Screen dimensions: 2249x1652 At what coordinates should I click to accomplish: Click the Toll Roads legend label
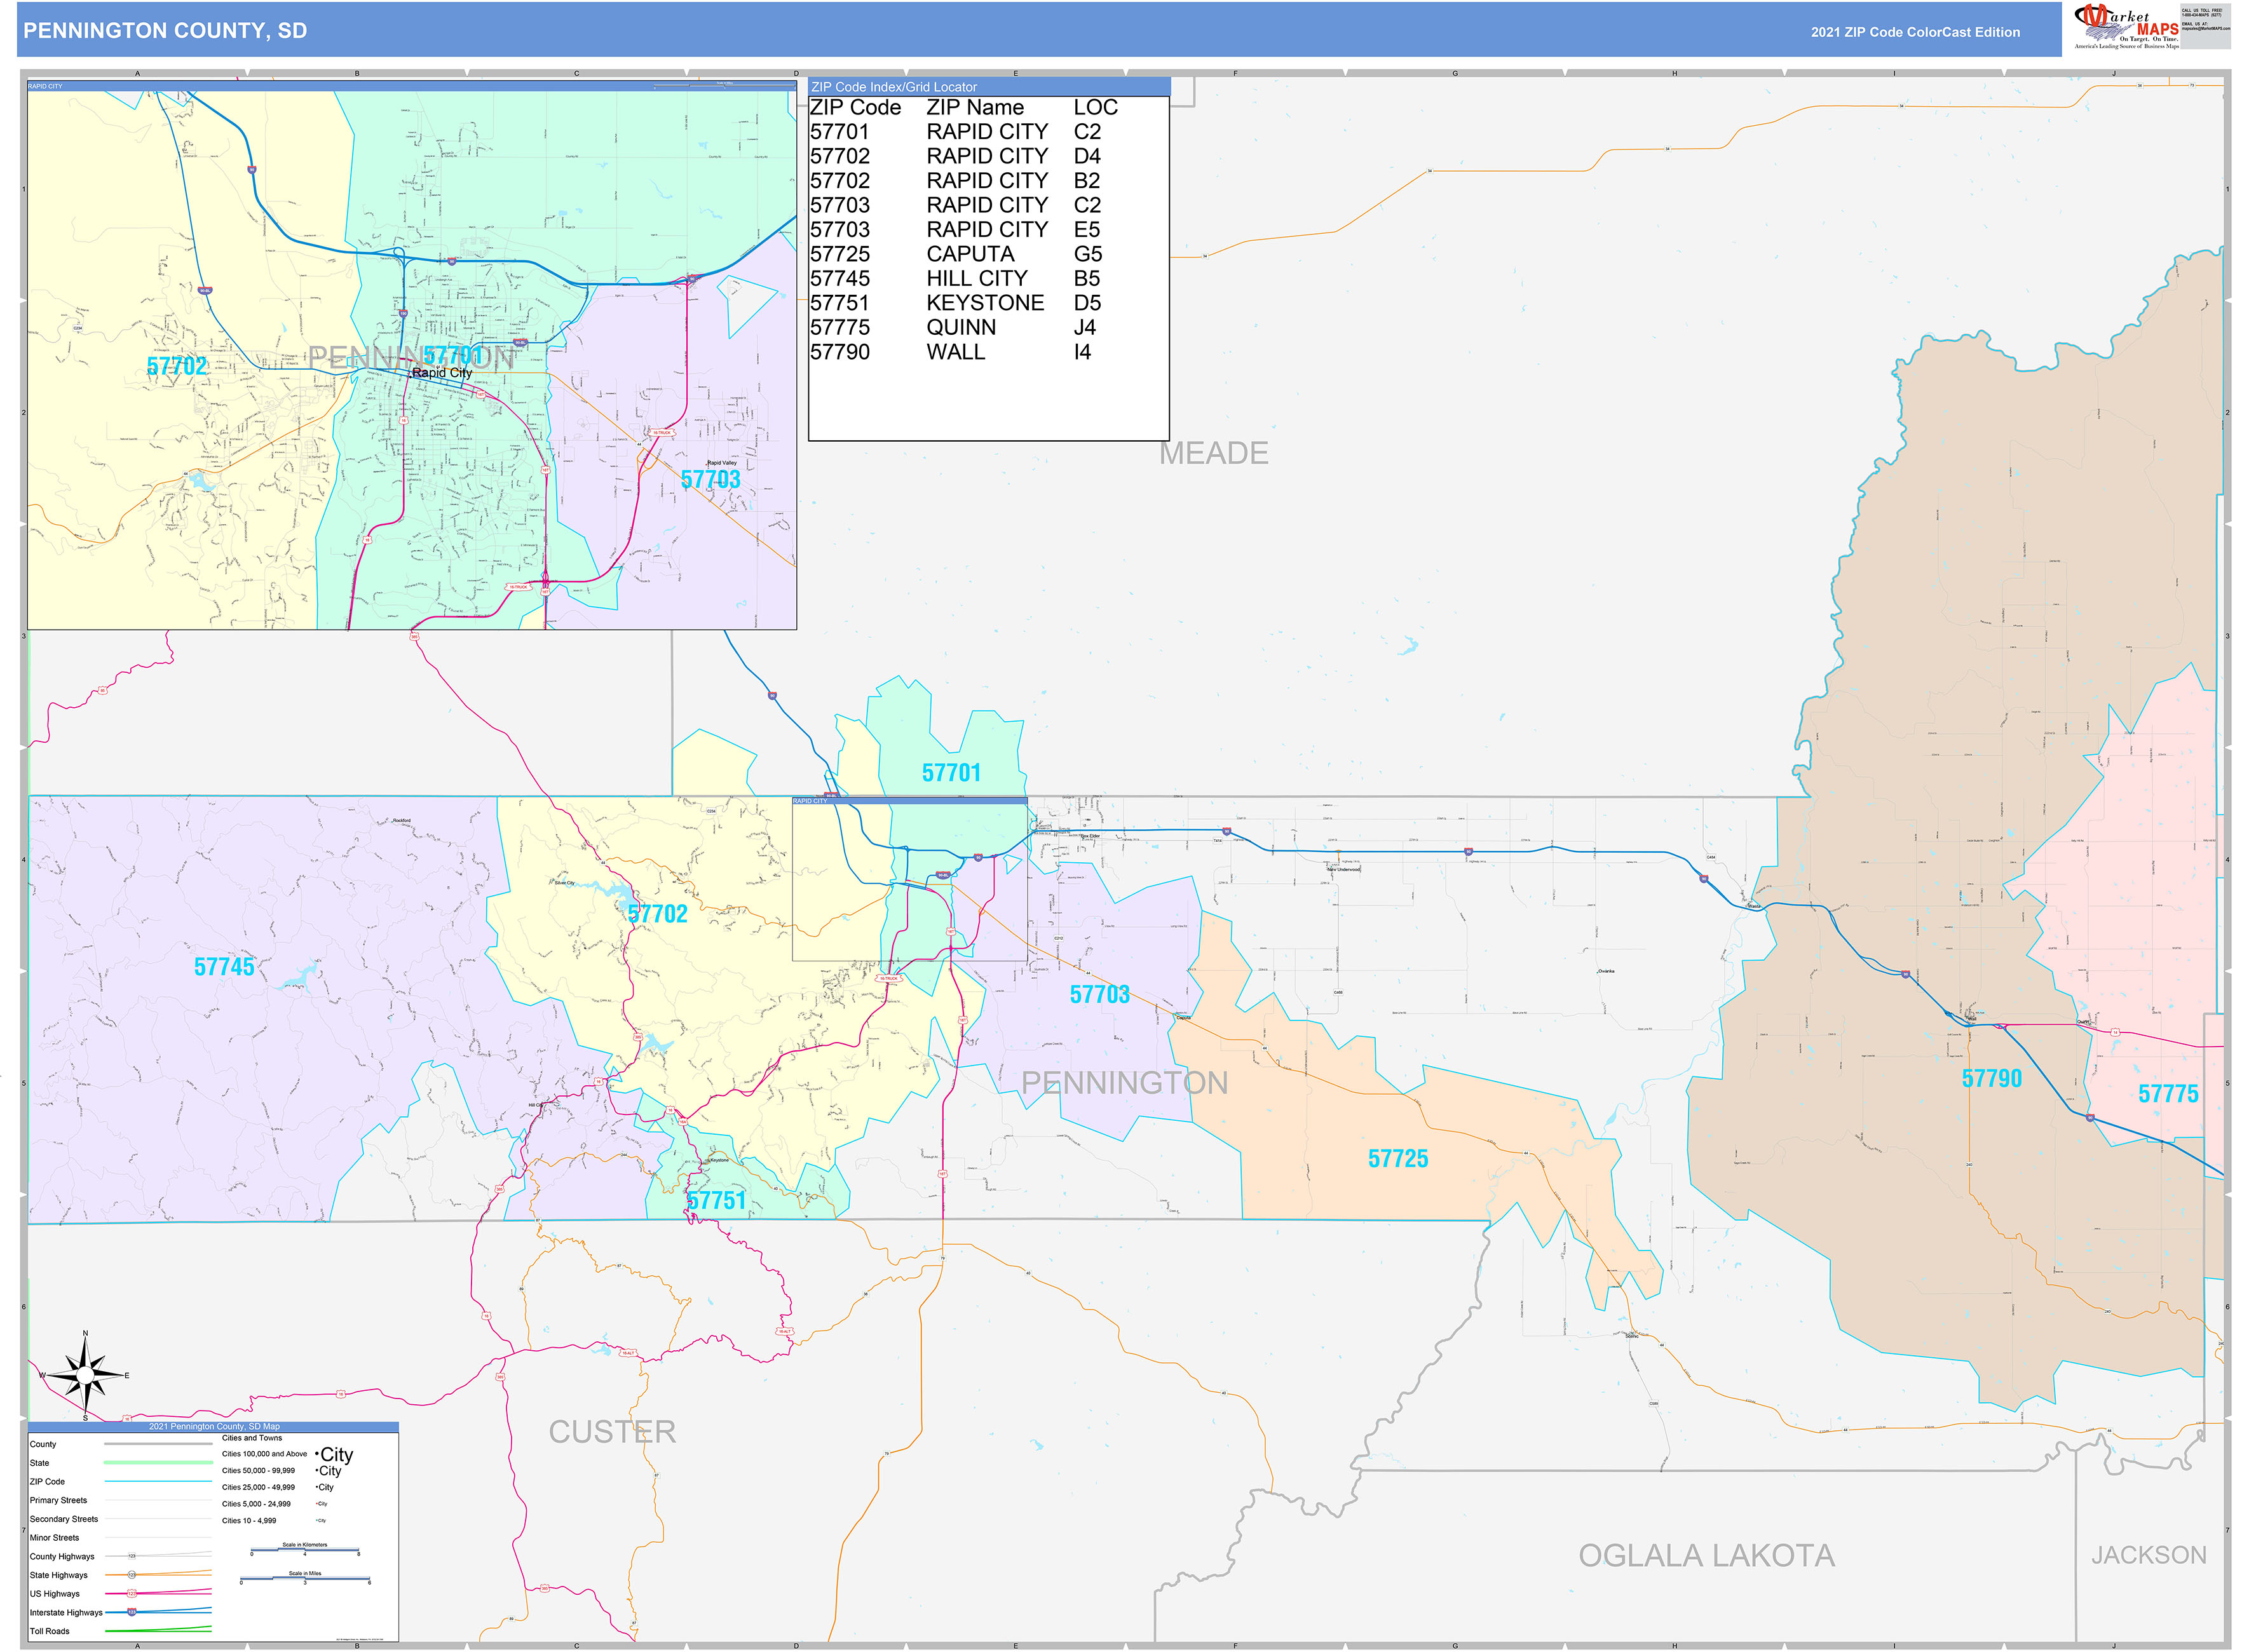tap(50, 1631)
